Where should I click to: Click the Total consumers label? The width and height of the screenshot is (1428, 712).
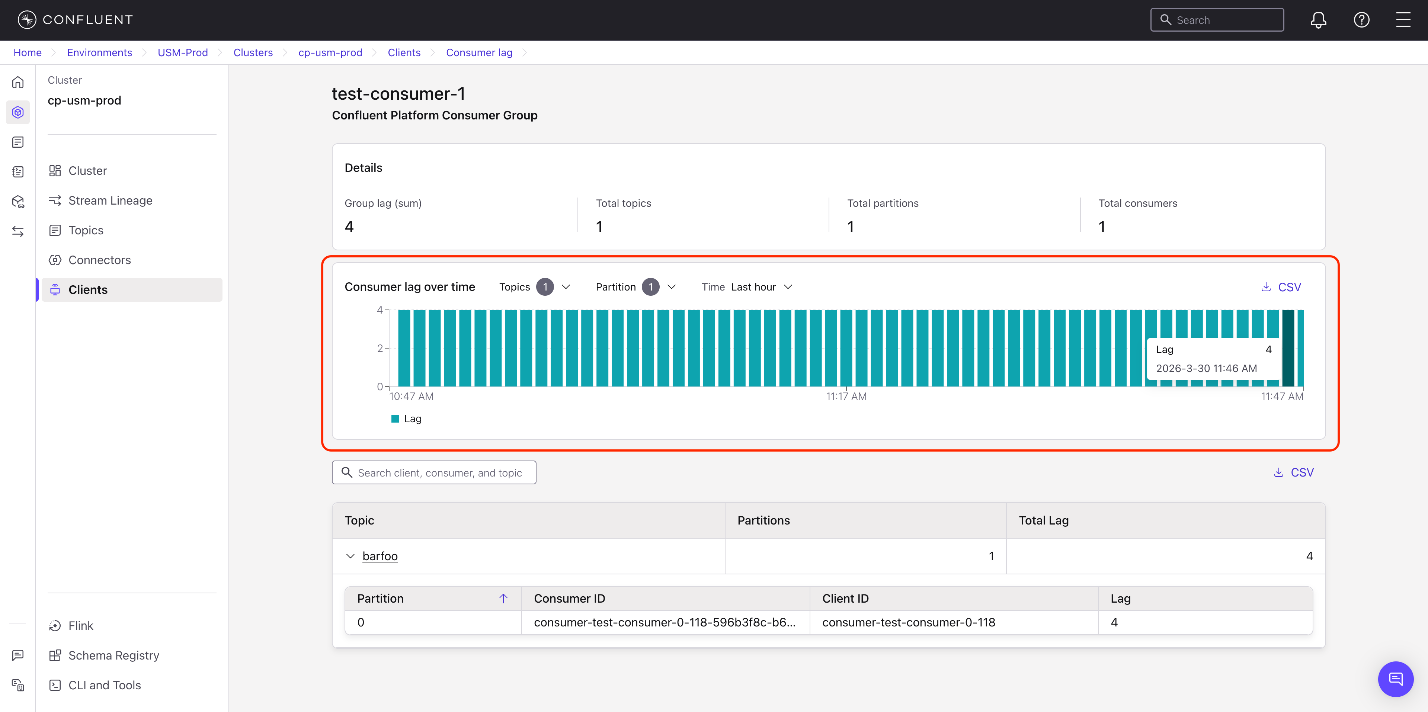1137,203
